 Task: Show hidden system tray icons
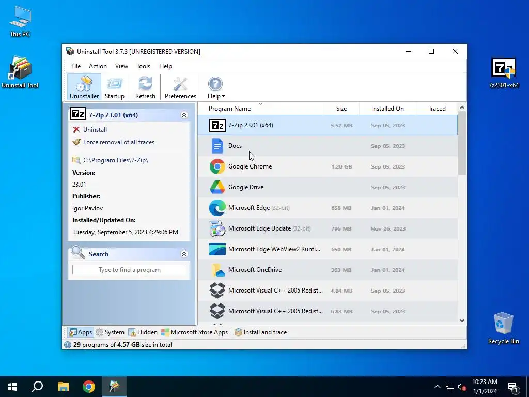point(437,387)
